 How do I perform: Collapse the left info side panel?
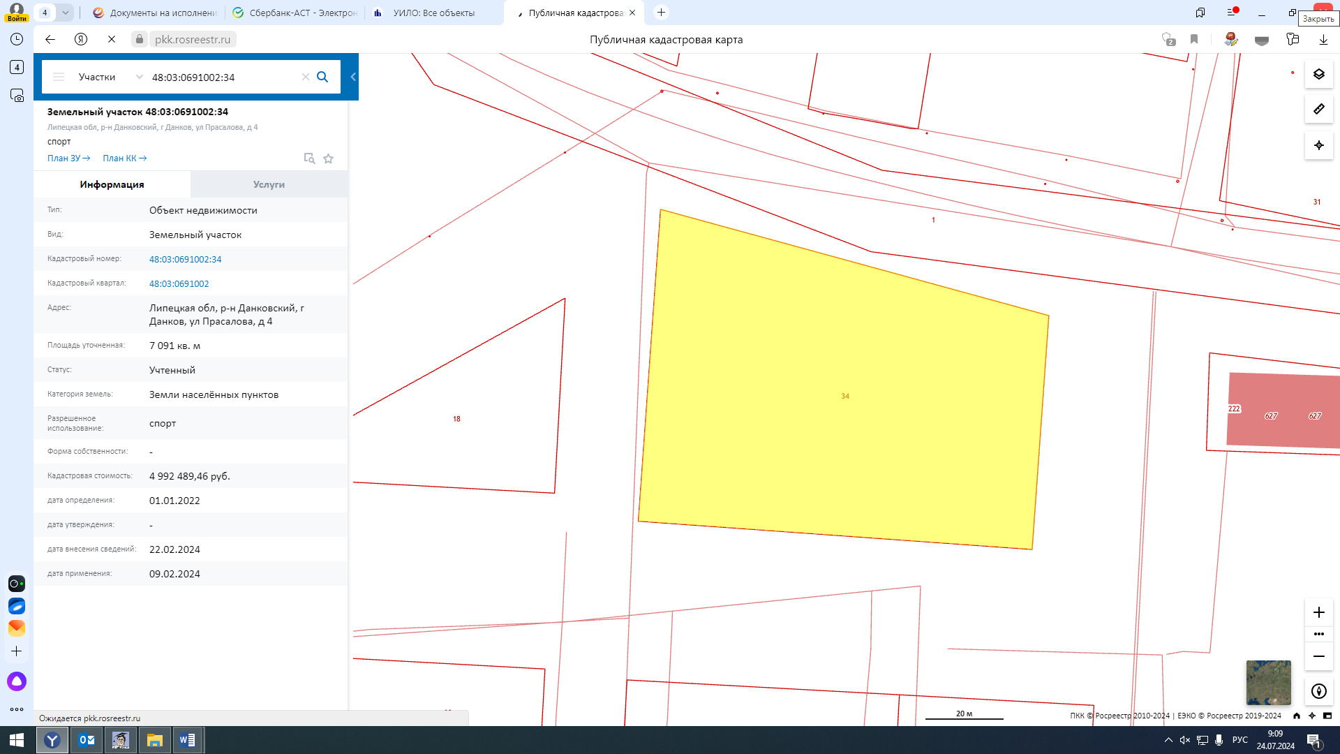coord(353,77)
